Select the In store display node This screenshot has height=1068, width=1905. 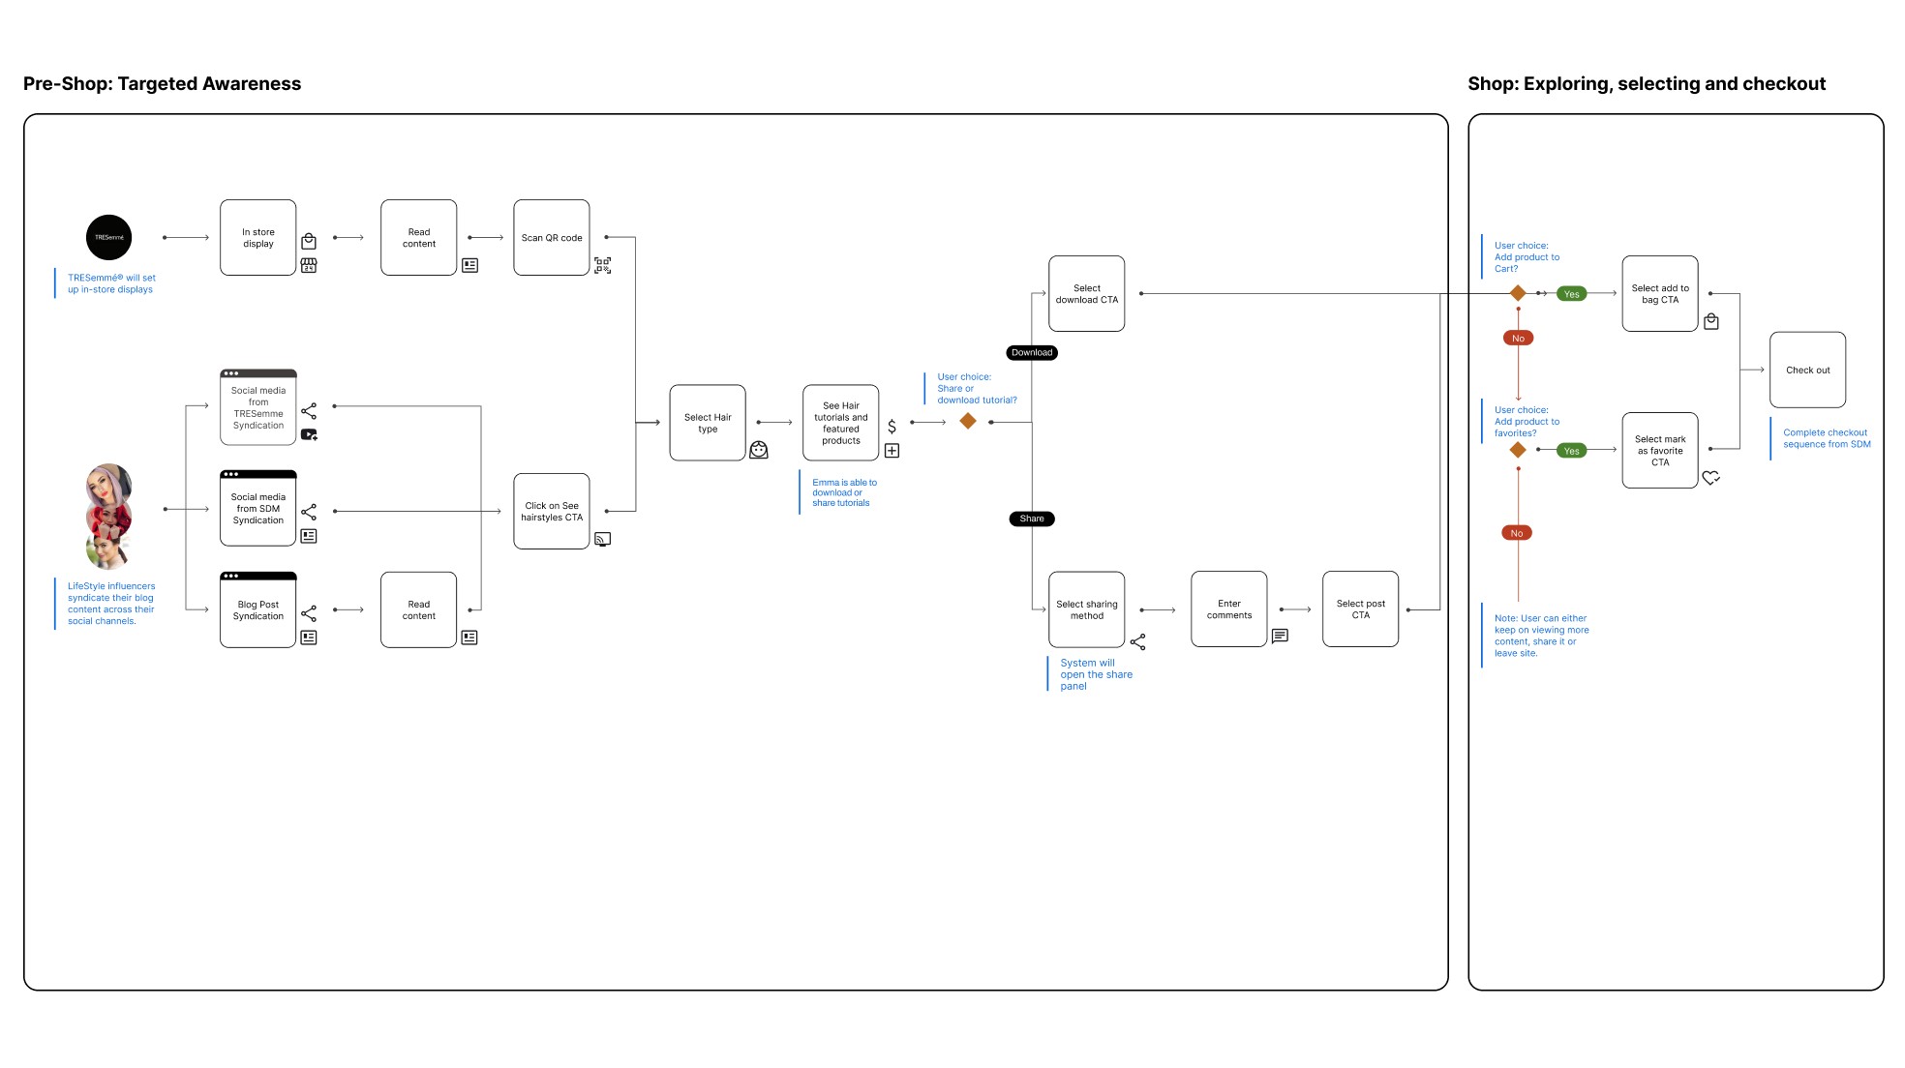258,238
